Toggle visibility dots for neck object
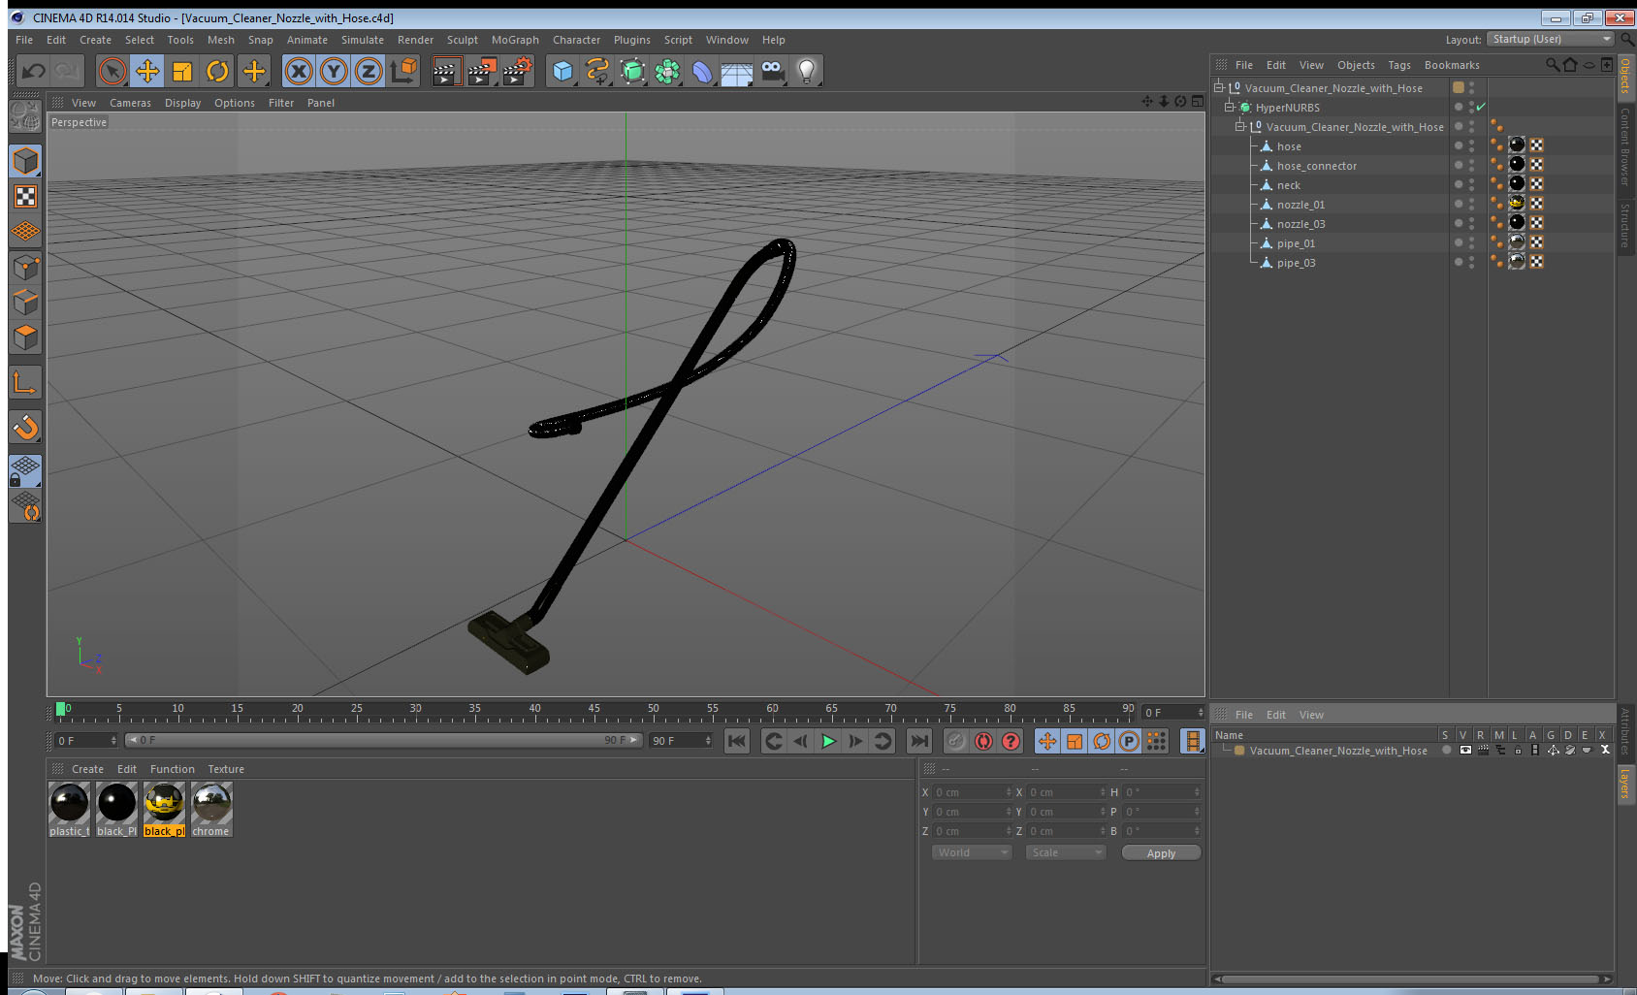Image resolution: width=1637 pixels, height=995 pixels. click(1471, 184)
